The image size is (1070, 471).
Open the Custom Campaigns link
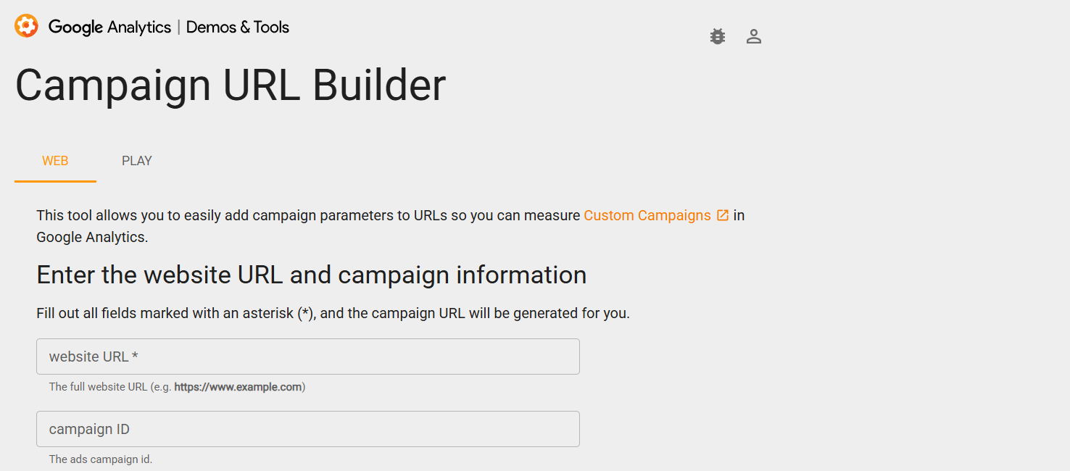tap(647, 215)
